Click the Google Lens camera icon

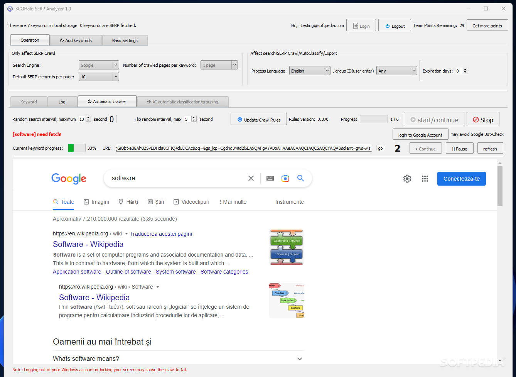(x=285, y=178)
